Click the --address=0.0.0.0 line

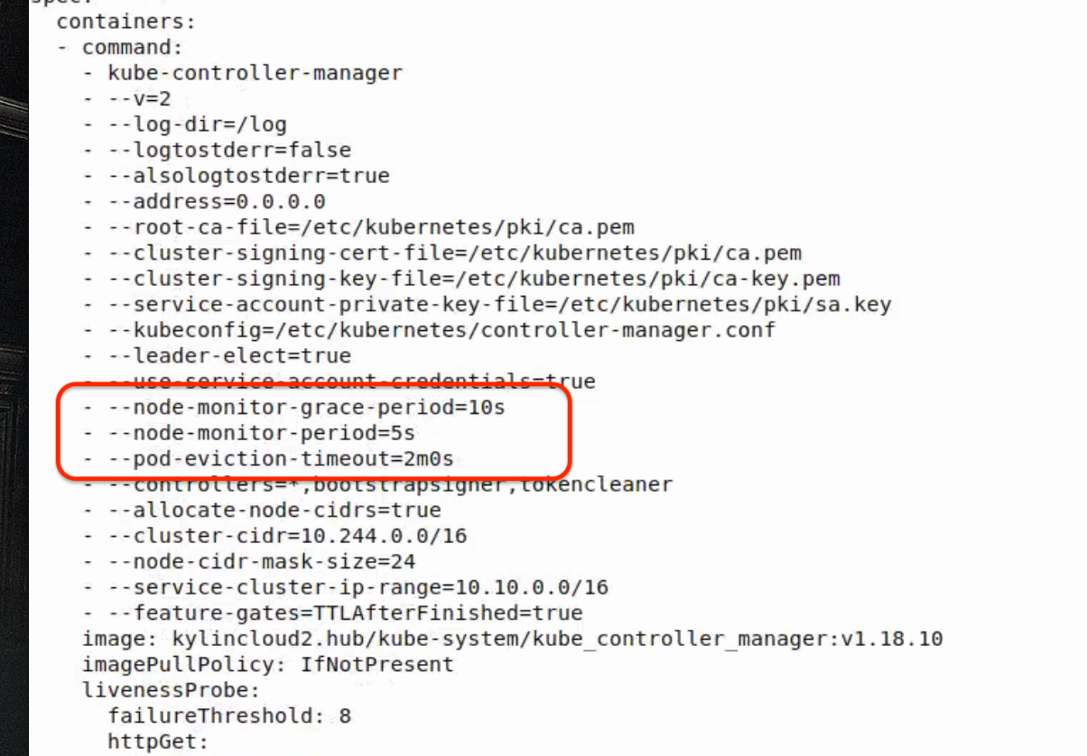coord(229,201)
